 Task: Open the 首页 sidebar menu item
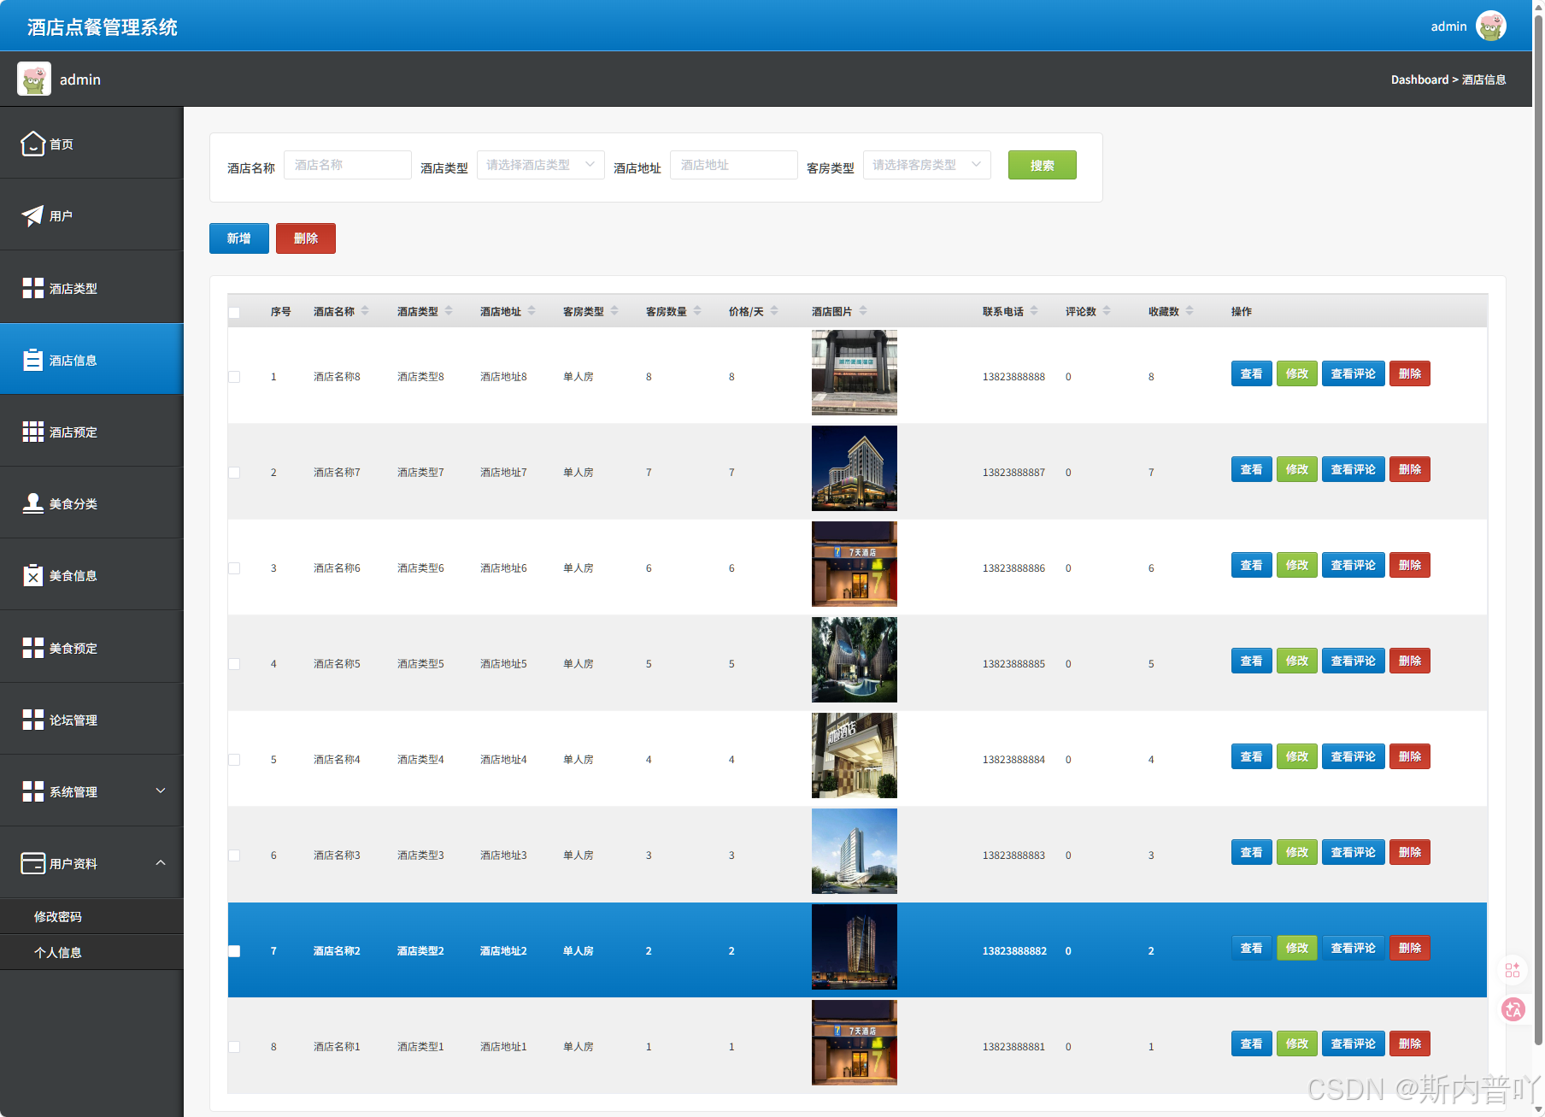pyautogui.click(x=91, y=144)
